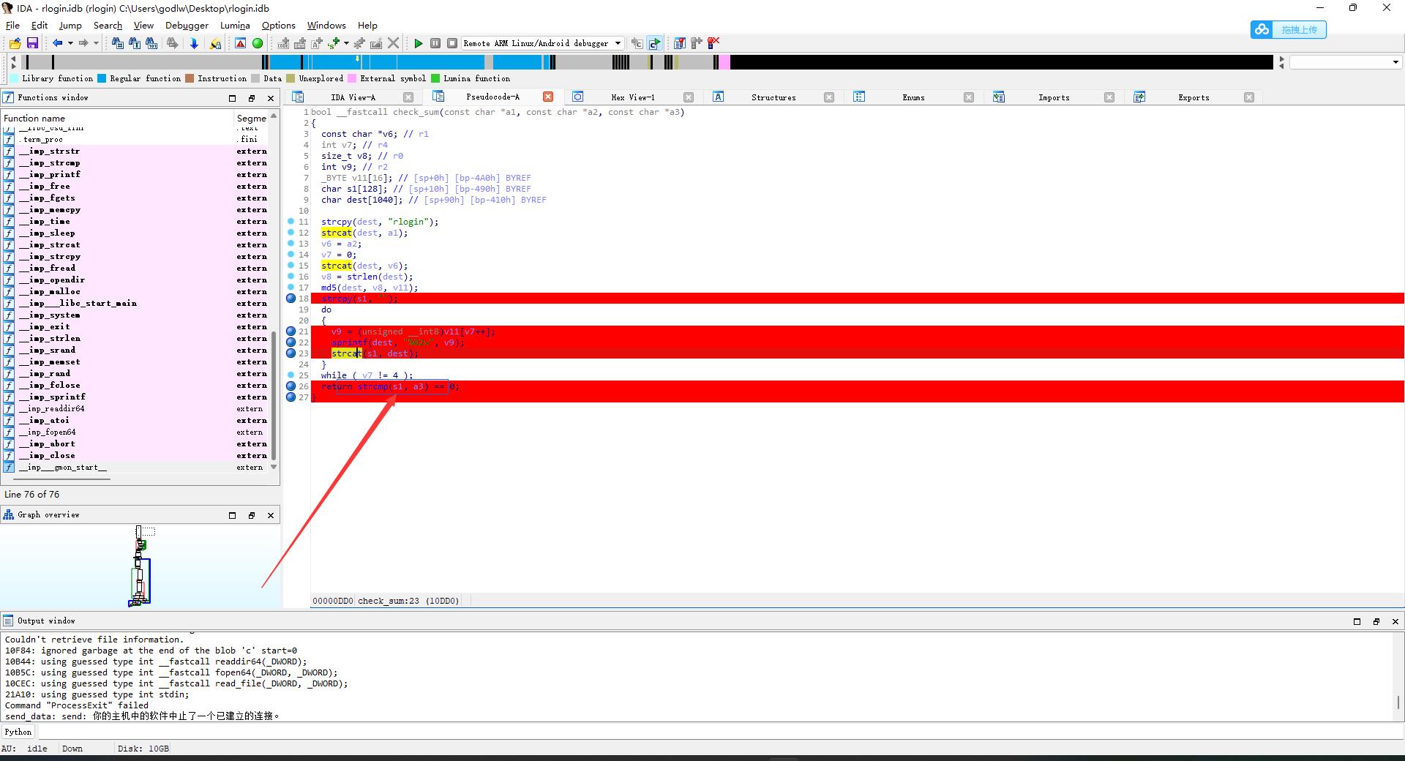Image resolution: width=1405 pixels, height=761 pixels.
Task: Close the Pseudocode-A tab
Action: [547, 97]
